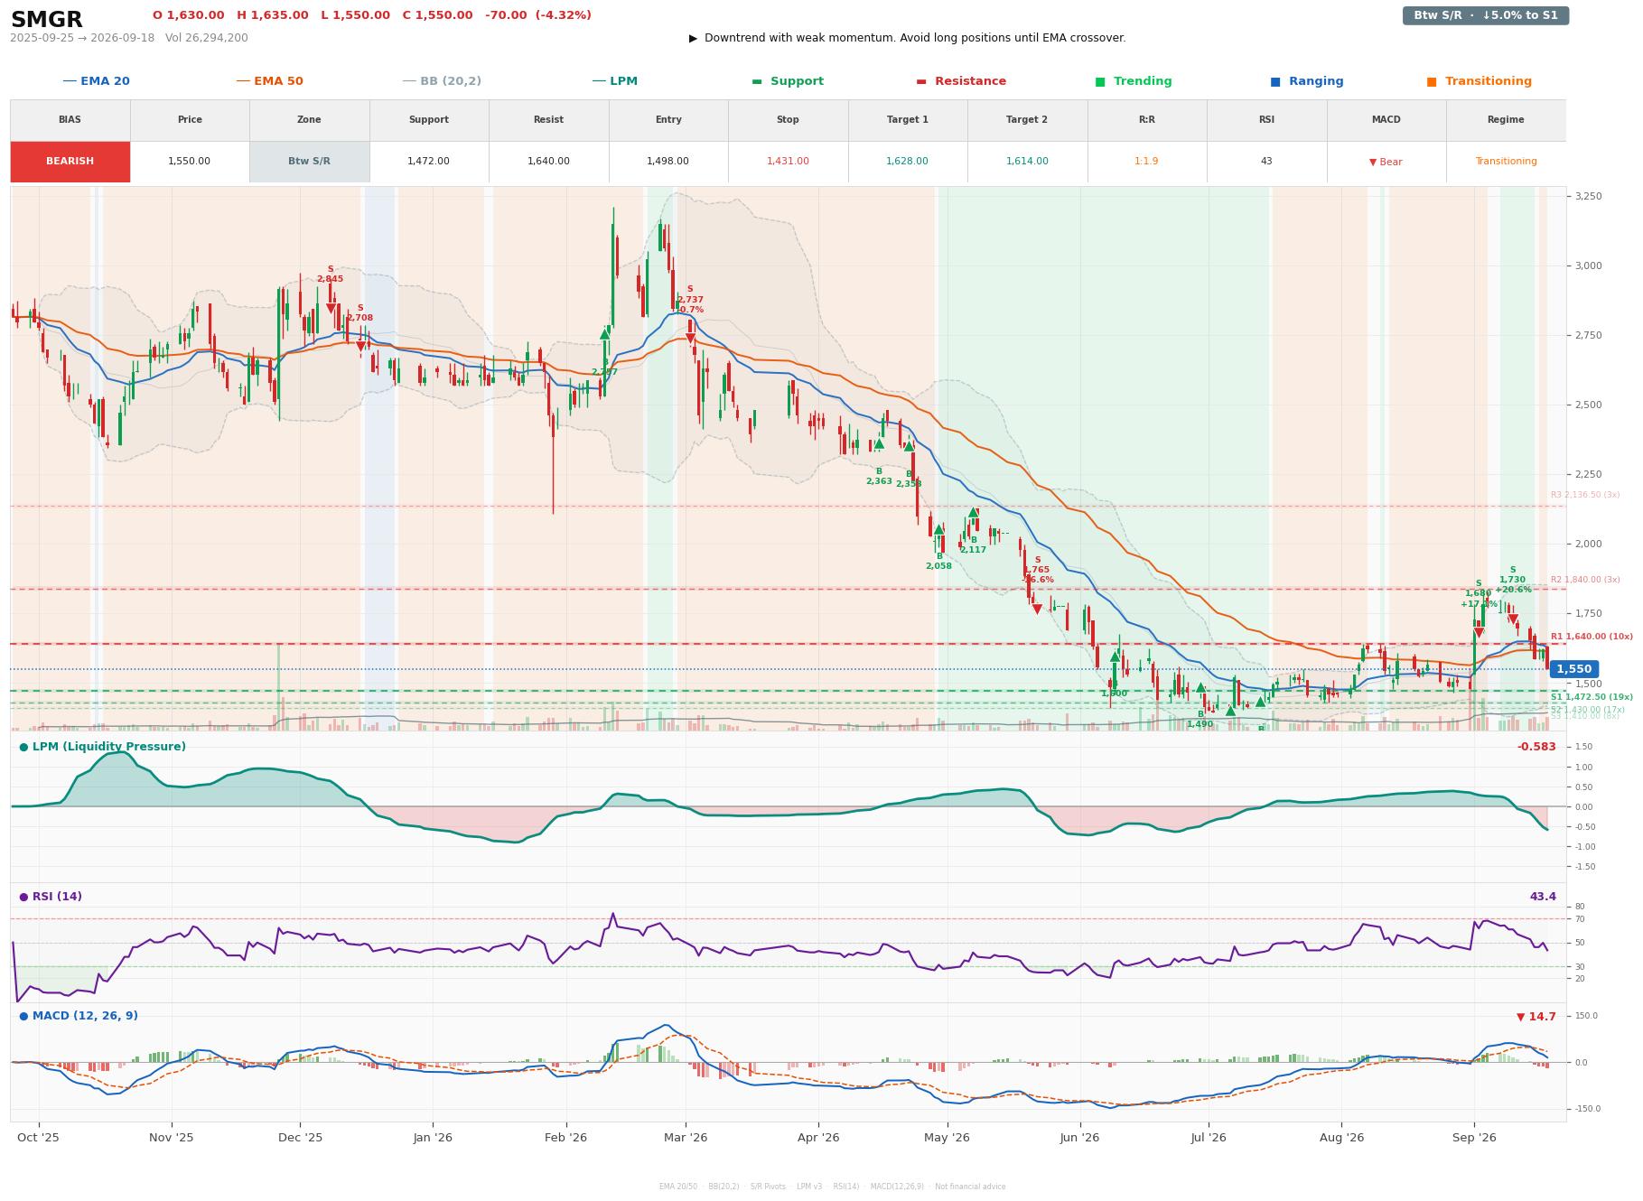Click the MACD (12, 26, 9) panel title

point(85,1016)
